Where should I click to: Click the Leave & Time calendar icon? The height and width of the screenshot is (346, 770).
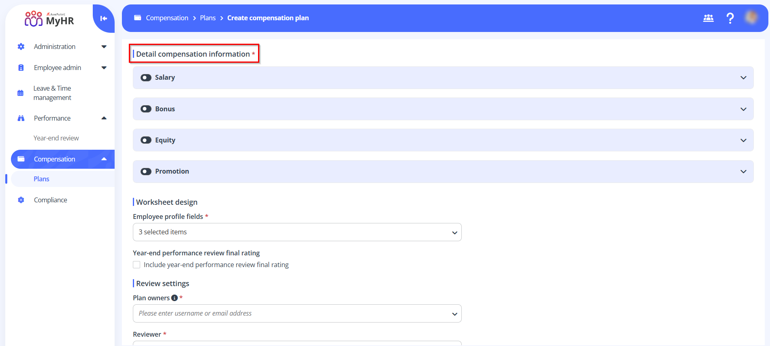tap(20, 93)
